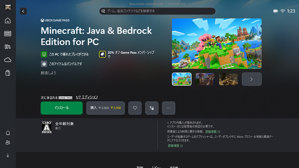Show next screenshots with chevron
This screenshot has width=299, height=168.
point(252,79)
